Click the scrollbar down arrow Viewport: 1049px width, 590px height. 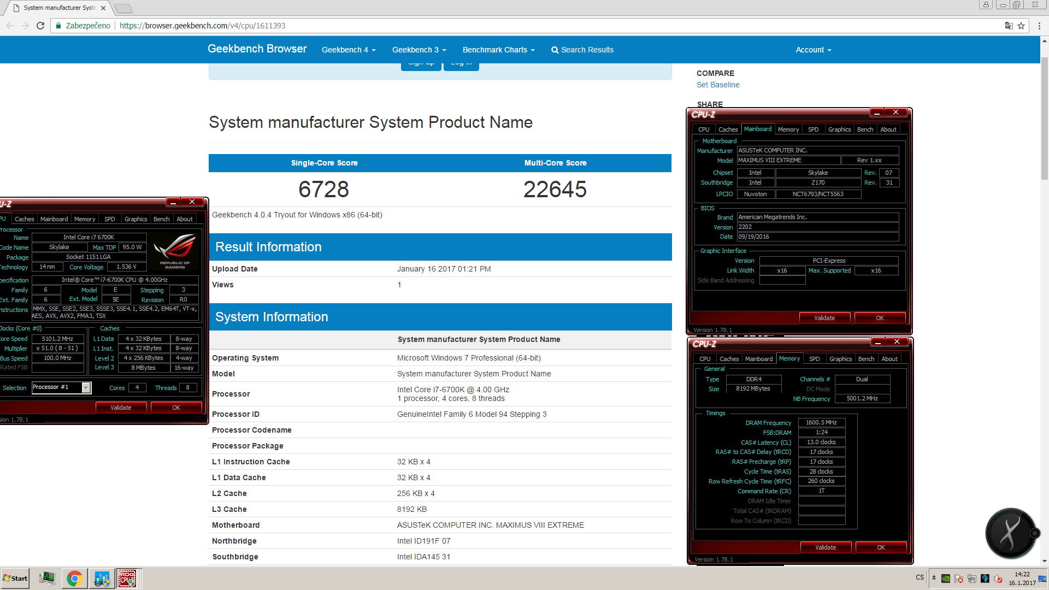point(1045,561)
